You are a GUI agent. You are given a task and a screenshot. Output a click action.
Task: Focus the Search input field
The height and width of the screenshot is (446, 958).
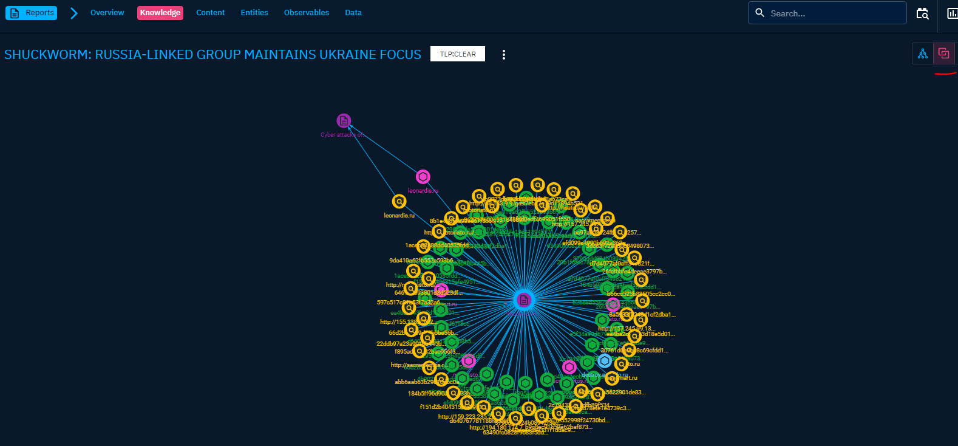click(827, 13)
